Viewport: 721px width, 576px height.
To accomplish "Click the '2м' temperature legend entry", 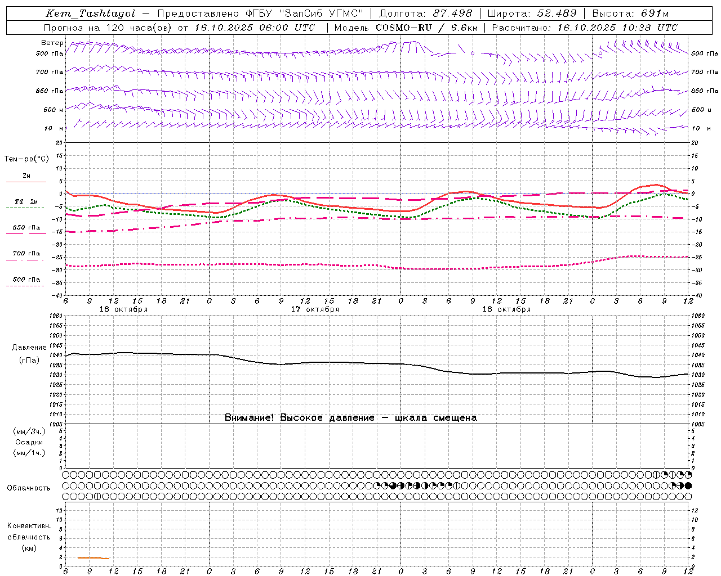I will click(x=26, y=176).
